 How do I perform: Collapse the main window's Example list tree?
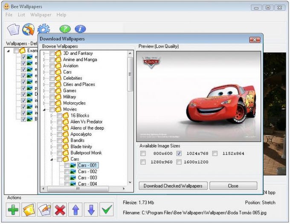(9, 51)
